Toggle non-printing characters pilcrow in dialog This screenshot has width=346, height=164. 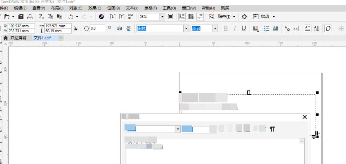coord(272,129)
